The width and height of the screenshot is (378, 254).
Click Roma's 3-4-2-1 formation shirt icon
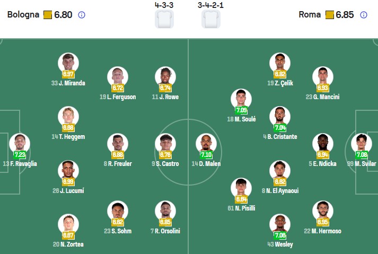point(212,19)
